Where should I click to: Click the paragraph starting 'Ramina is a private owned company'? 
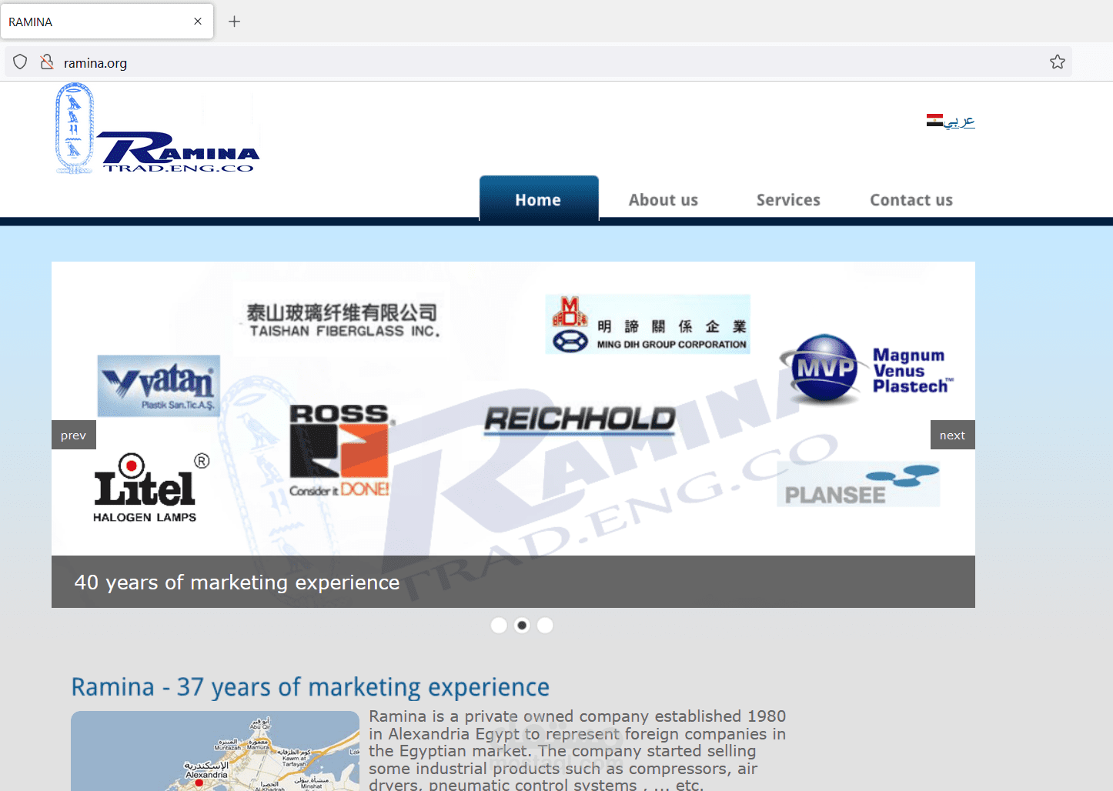point(577,750)
